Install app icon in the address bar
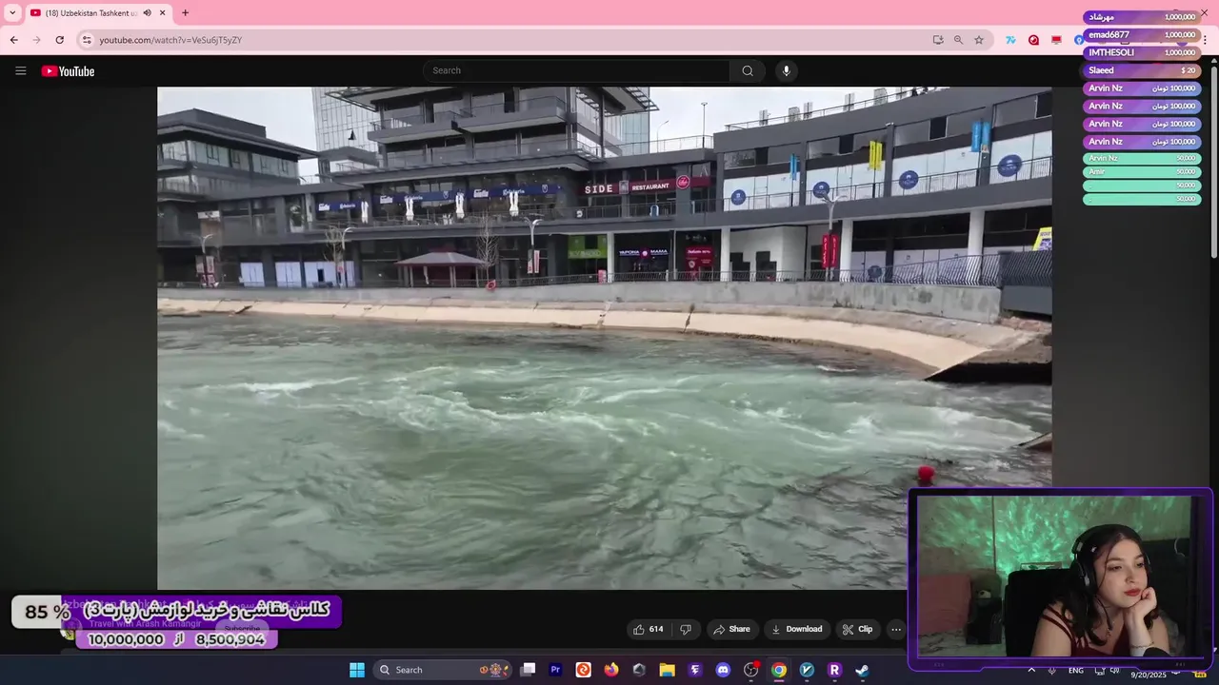This screenshot has height=685, width=1219. (x=938, y=40)
